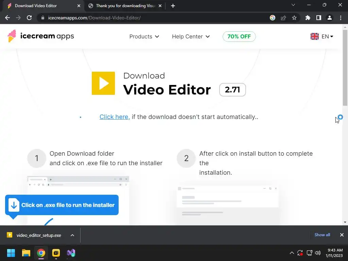The width and height of the screenshot is (348, 261).
Task: Close the Download Video Editor tab
Action: 79,6
